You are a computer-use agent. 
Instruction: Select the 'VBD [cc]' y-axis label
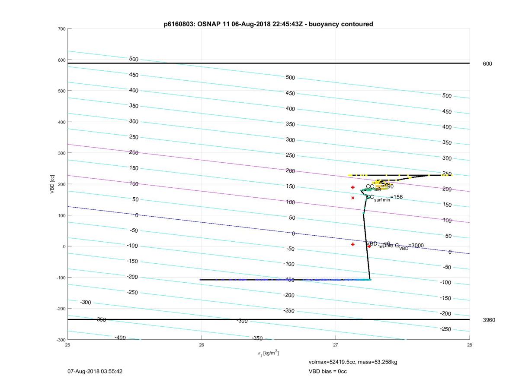point(52,184)
